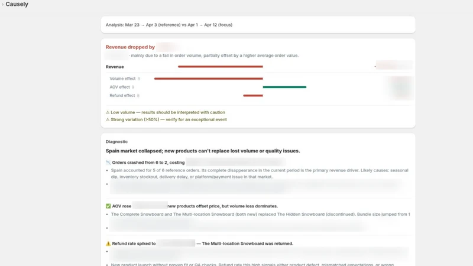Select the green AOV effect bar

tap(284, 87)
